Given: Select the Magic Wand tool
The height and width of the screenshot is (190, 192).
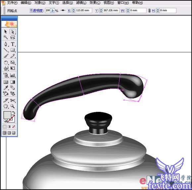Looking at the screenshot, I should (6, 37).
